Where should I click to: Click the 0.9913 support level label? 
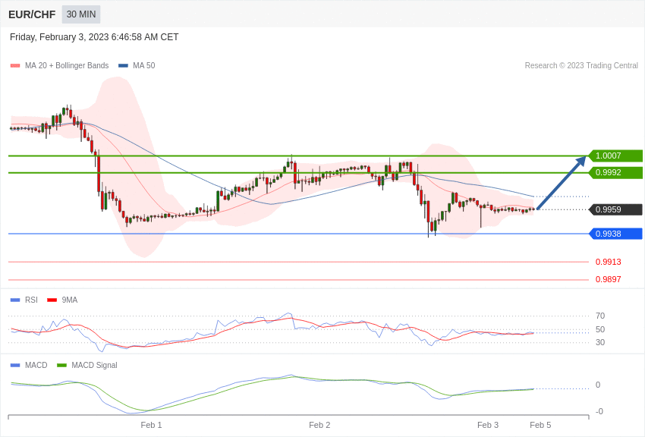609,262
